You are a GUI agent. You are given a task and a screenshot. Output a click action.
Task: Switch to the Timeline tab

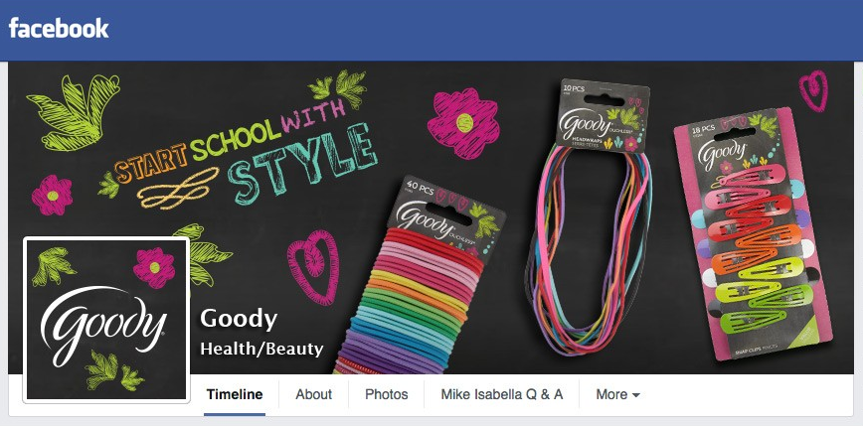pos(235,394)
